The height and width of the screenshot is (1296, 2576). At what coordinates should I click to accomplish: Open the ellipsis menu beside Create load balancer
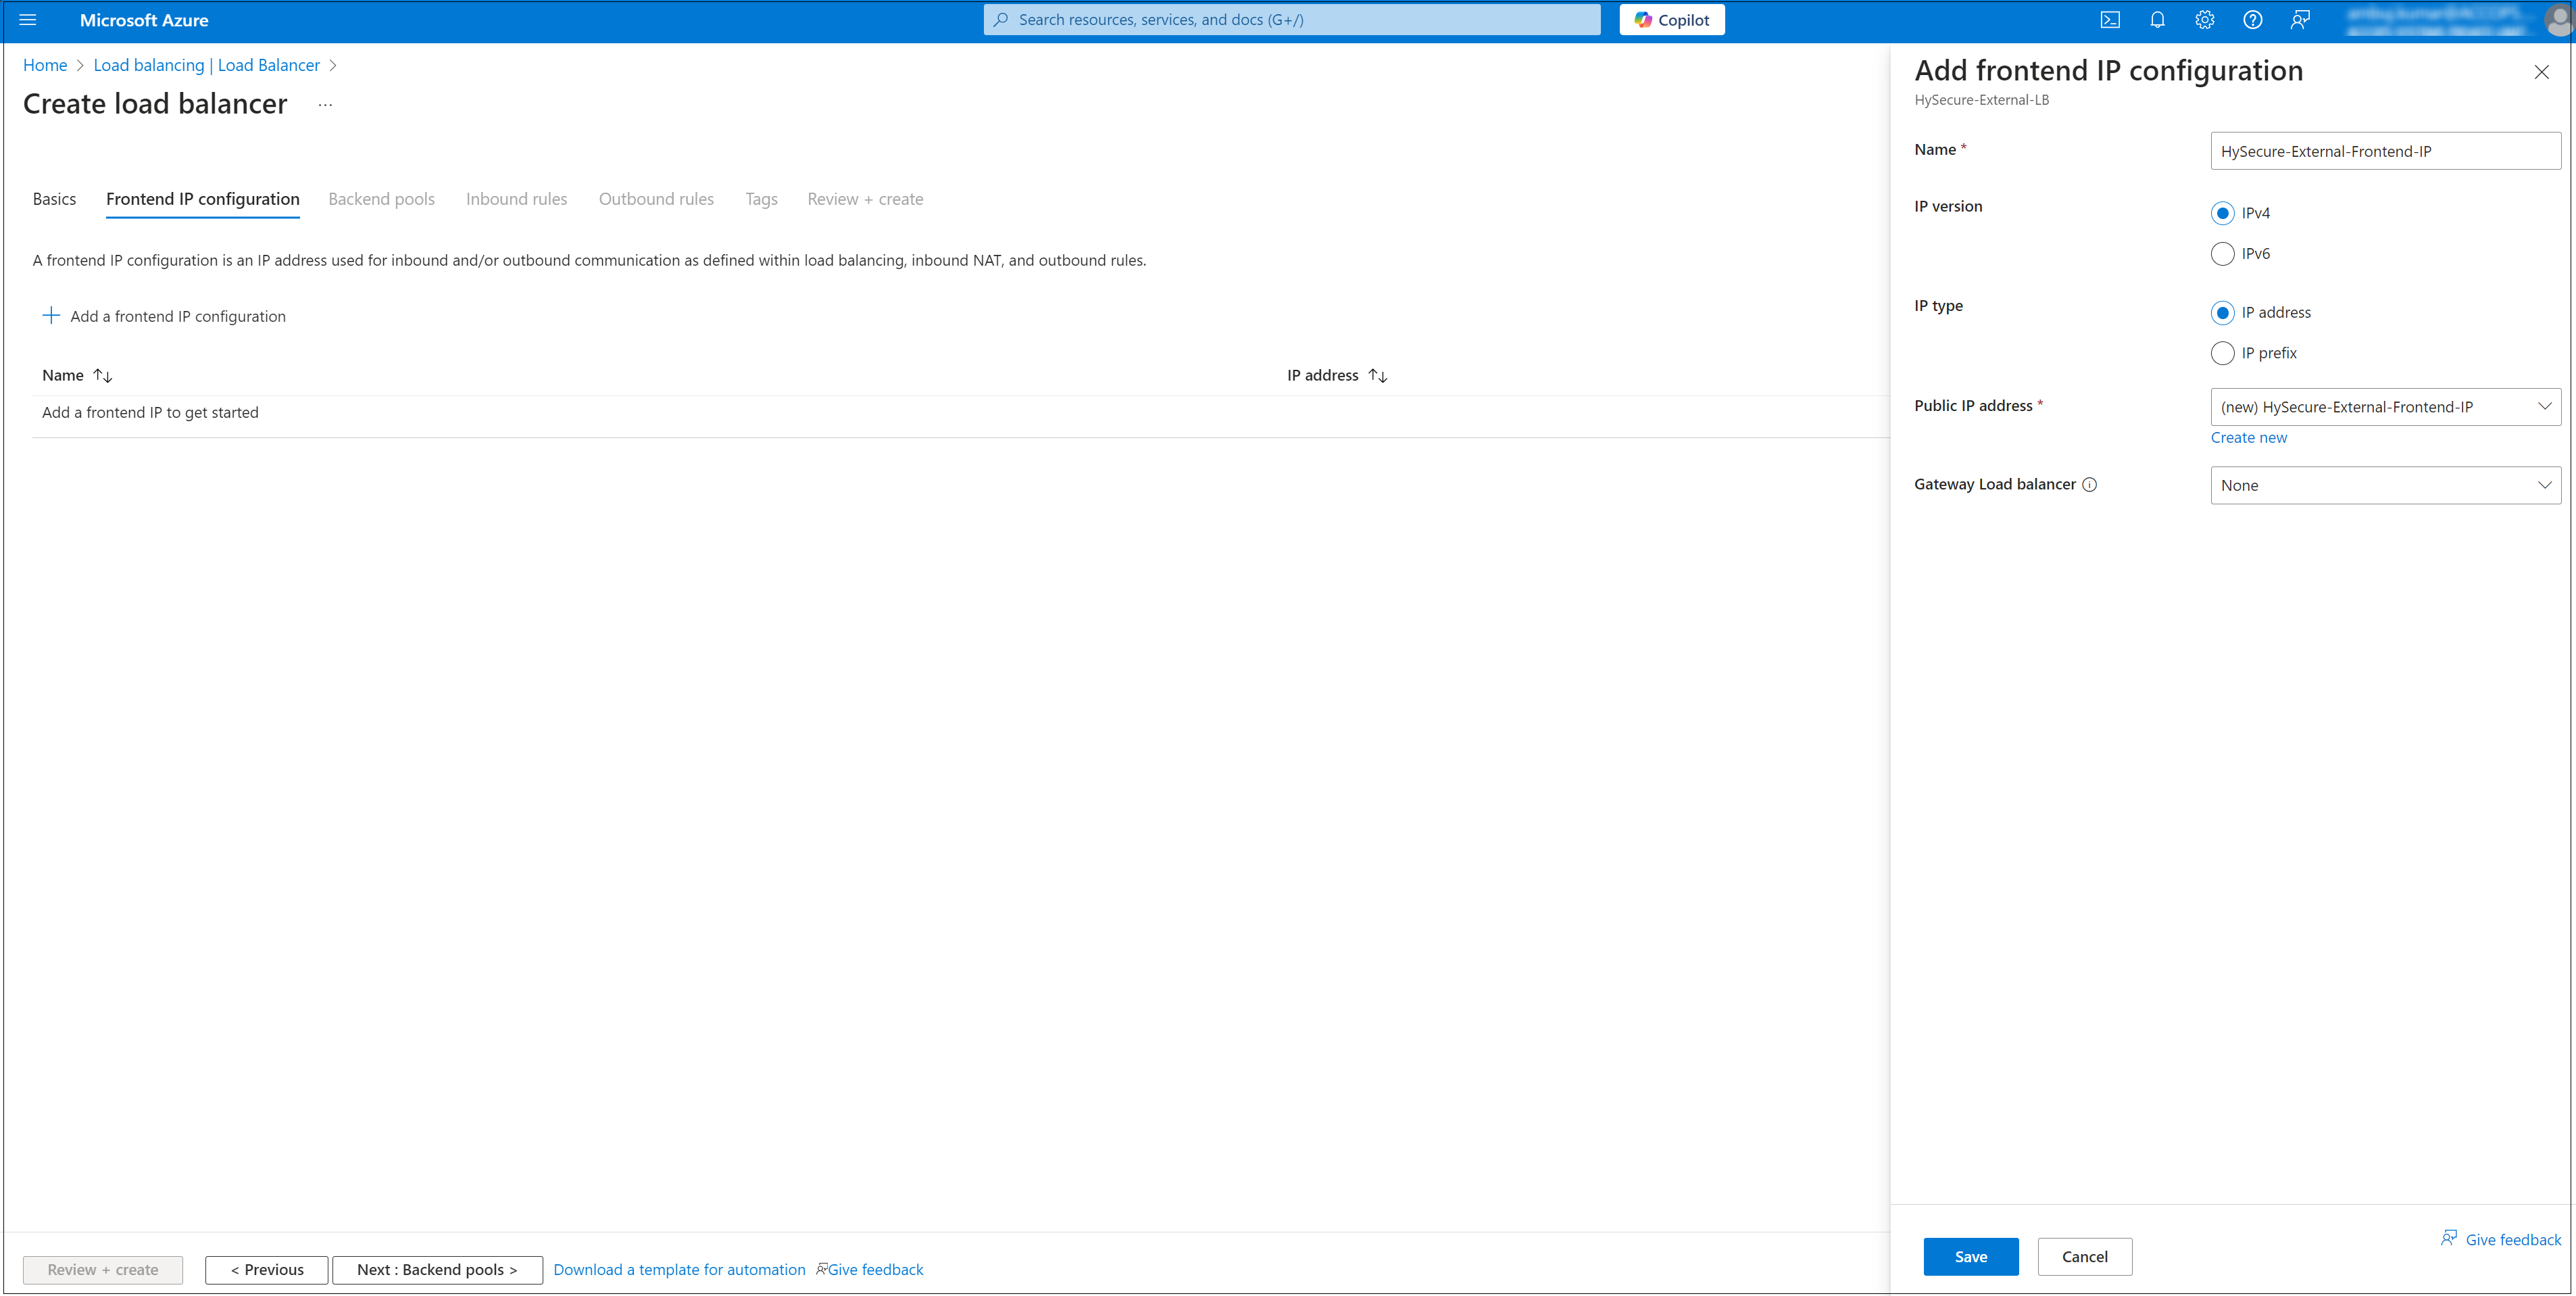pos(325,105)
